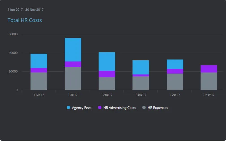Click the gray HR Expenses legend dot
The image size is (226, 141).
pos(144,108)
